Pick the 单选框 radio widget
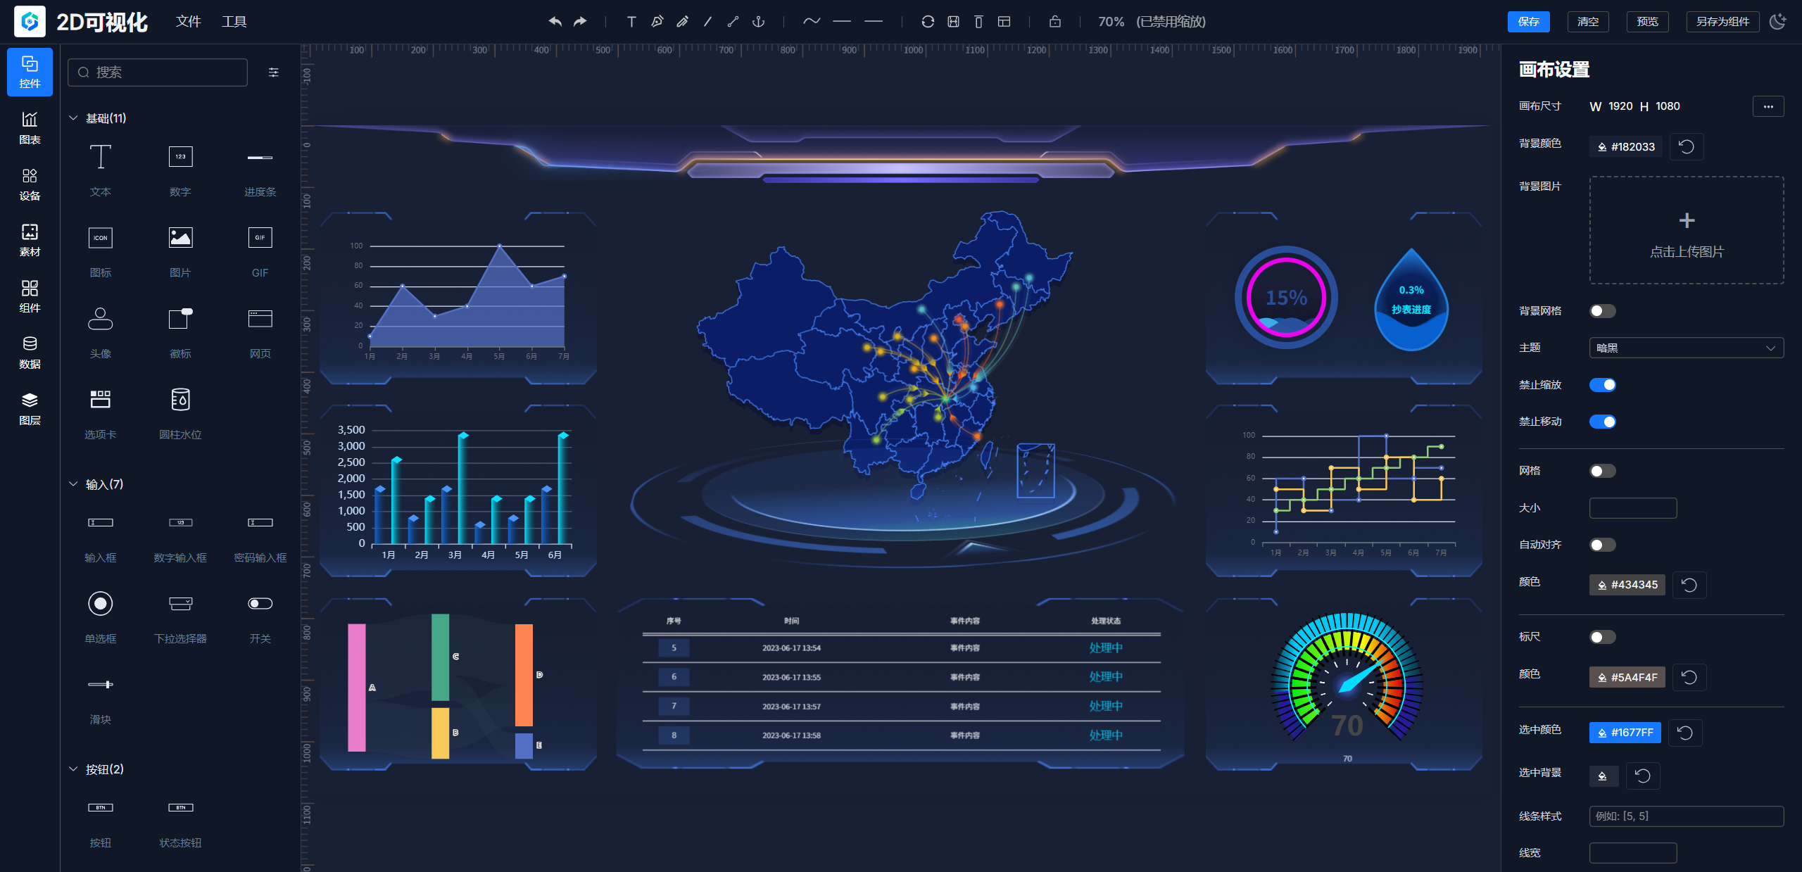 pyautogui.click(x=101, y=617)
